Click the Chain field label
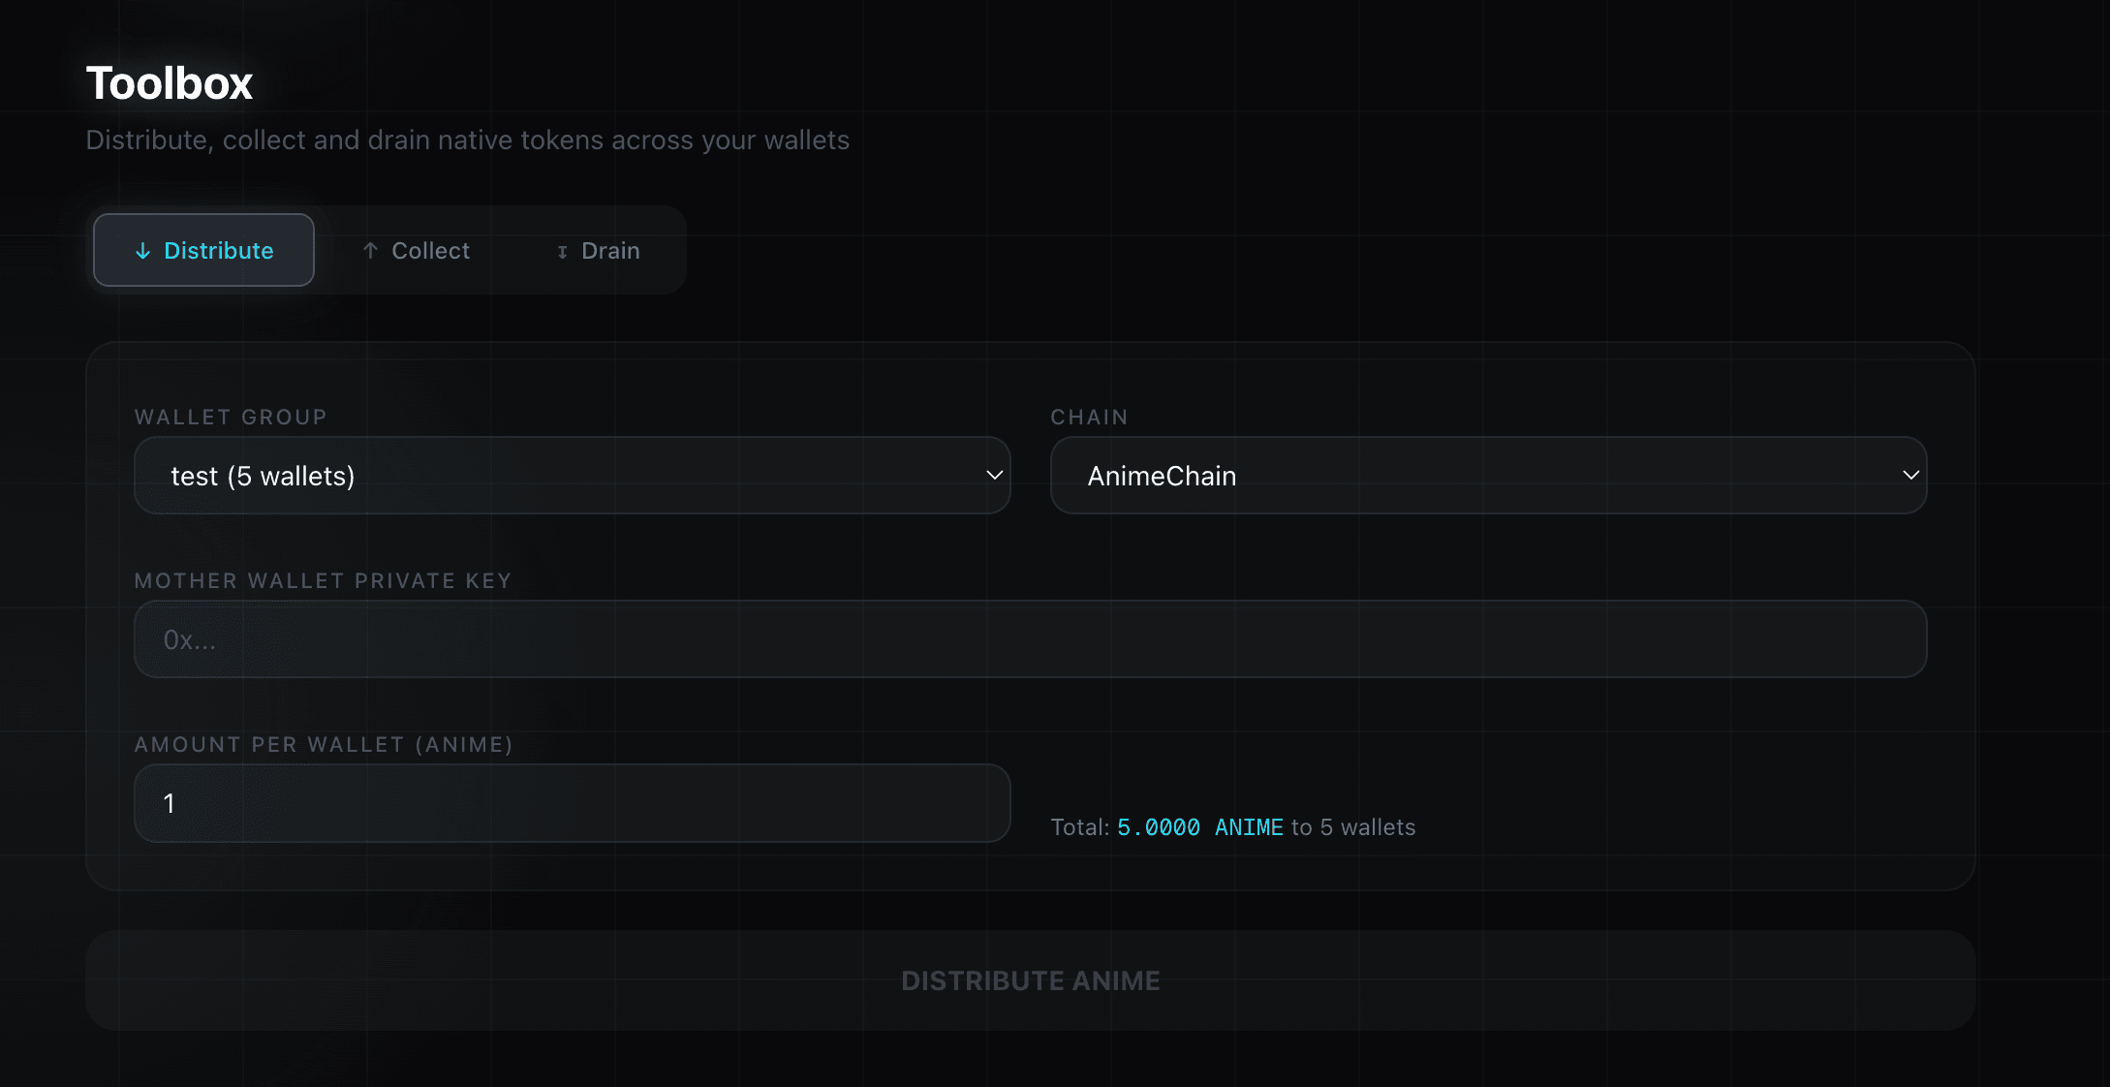 (1089, 418)
